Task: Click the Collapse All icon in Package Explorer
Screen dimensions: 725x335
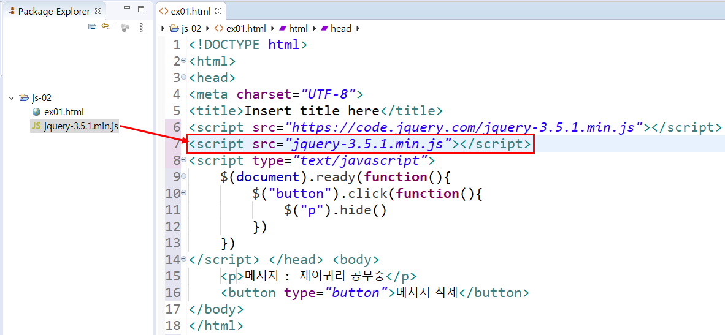Action: pos(92,27)
